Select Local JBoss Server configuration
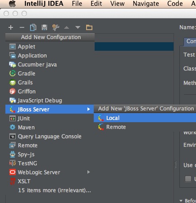 [145, 118]
